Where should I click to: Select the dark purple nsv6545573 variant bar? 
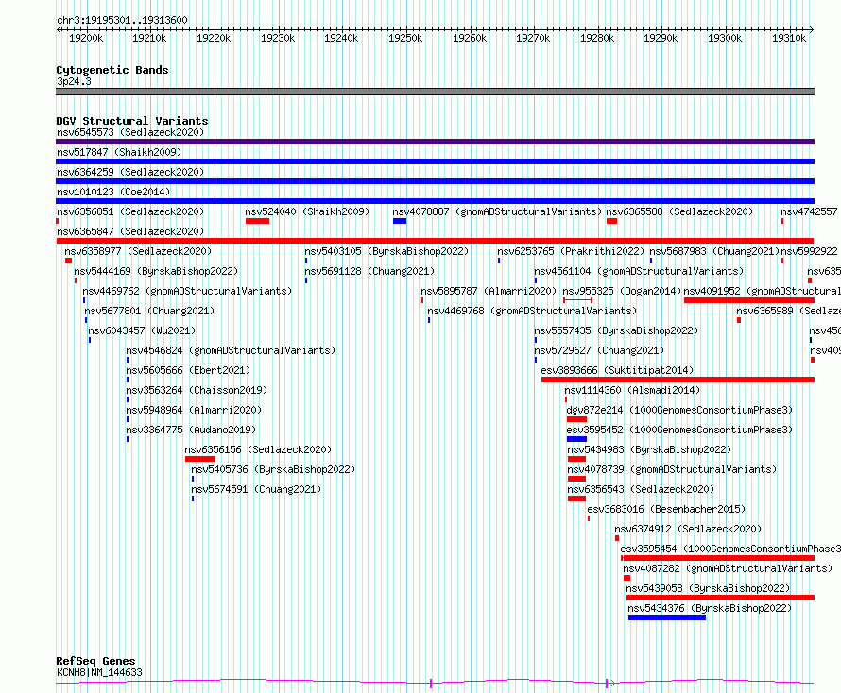click(435, 142)
